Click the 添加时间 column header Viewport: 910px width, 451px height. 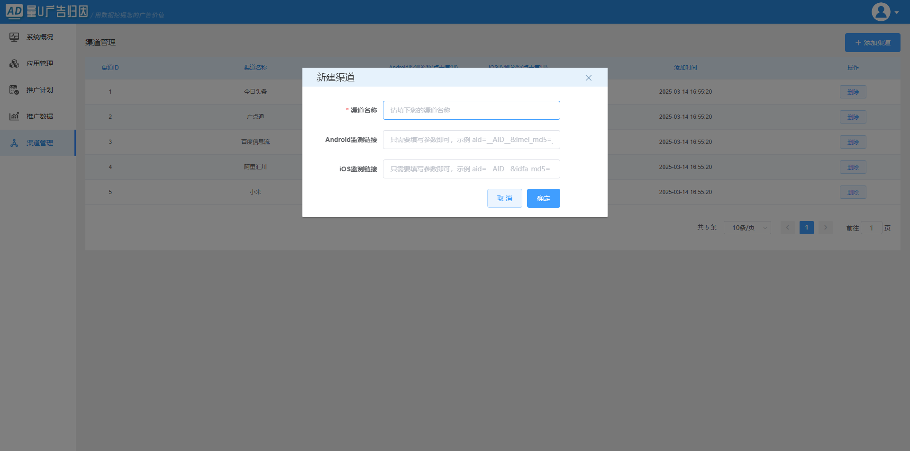(685, 68)
